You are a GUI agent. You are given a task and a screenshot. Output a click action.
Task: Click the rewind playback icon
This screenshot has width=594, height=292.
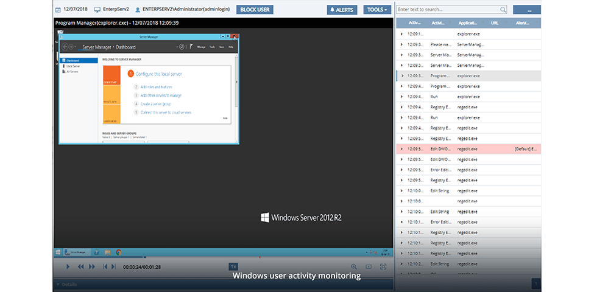tap(80, 266)
